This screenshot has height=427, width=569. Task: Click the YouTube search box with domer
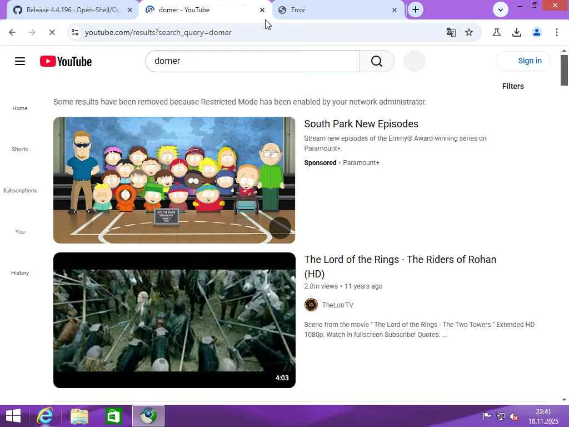(x=252, y=61)
